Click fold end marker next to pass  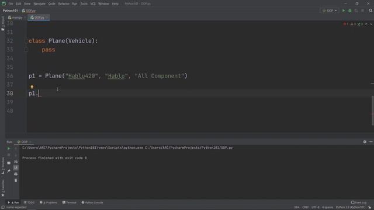[26, 50]
